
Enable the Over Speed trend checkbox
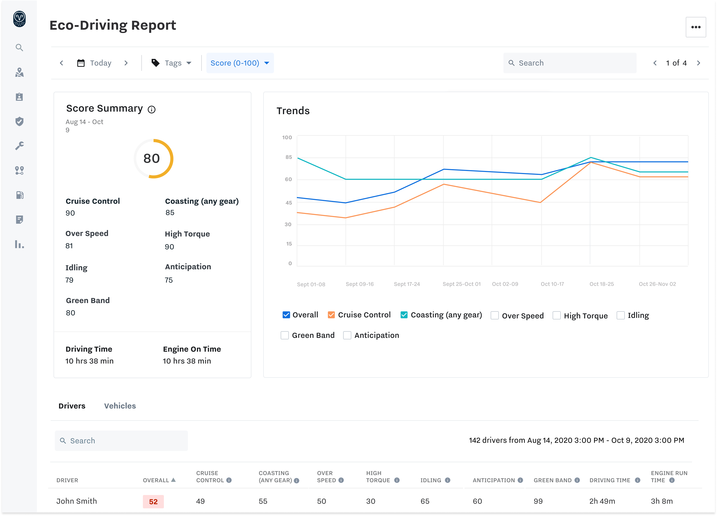(495, 315)
